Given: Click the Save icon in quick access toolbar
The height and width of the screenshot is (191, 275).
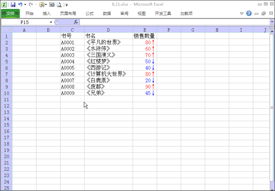Looking at the screenshot, I should (13, 5).
